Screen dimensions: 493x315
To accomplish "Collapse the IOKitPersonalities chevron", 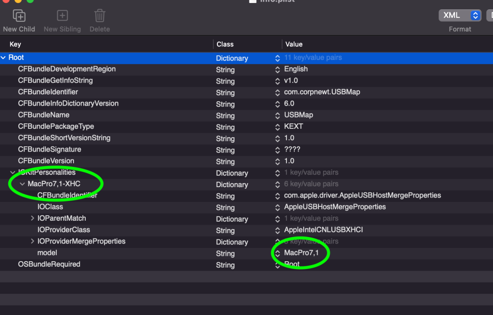I will (x=13, y=173).
